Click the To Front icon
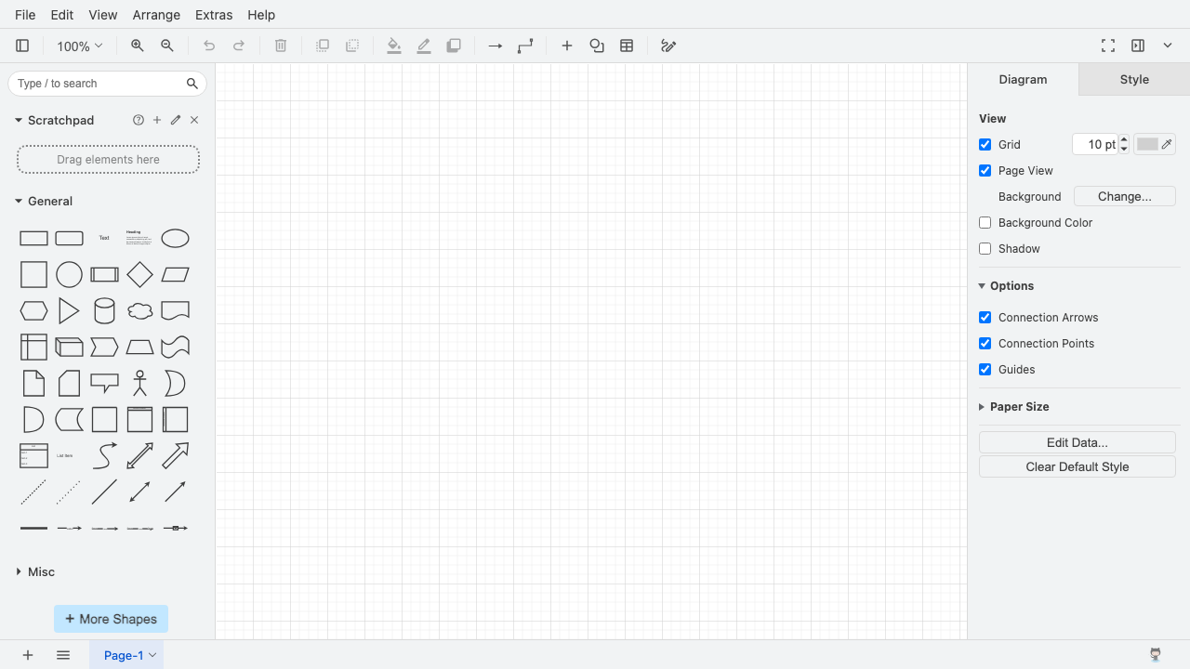The width and height of the screenshot is (1190, 669). tap(323, 46)
